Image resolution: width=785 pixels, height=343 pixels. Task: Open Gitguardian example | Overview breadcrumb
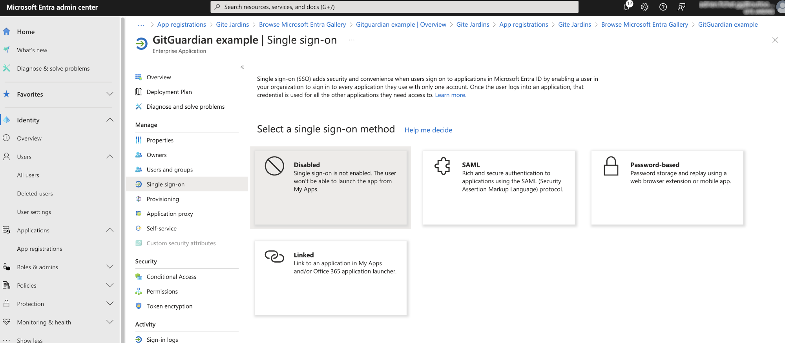[401, 24]
